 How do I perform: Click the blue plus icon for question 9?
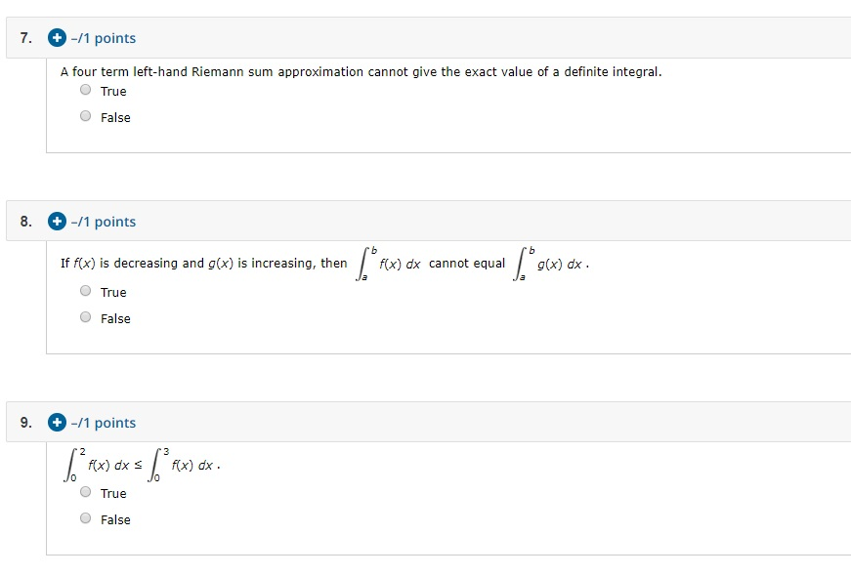pos(57,423)
